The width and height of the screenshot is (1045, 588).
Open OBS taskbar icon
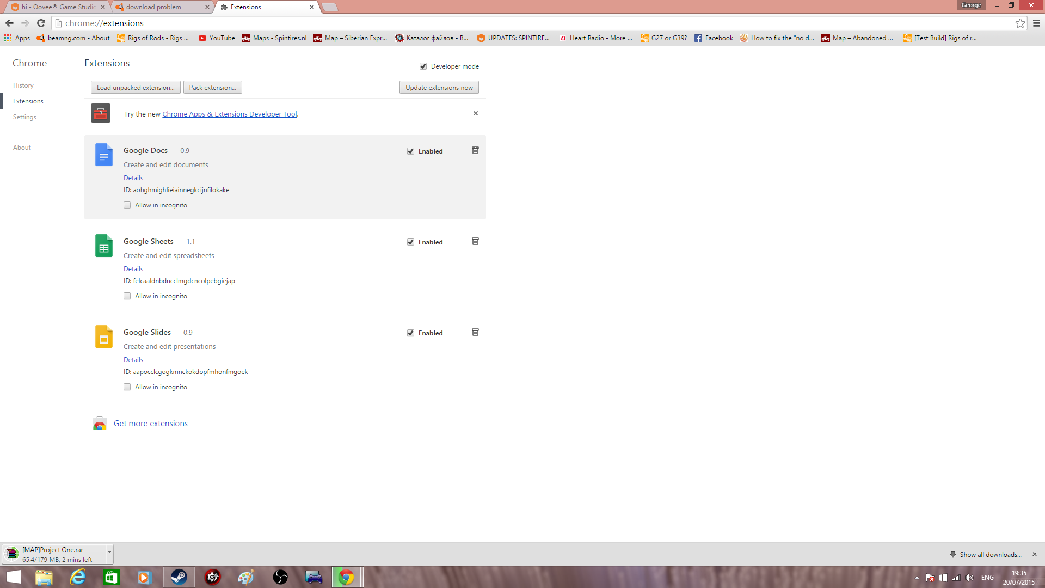tap(280, 577)
